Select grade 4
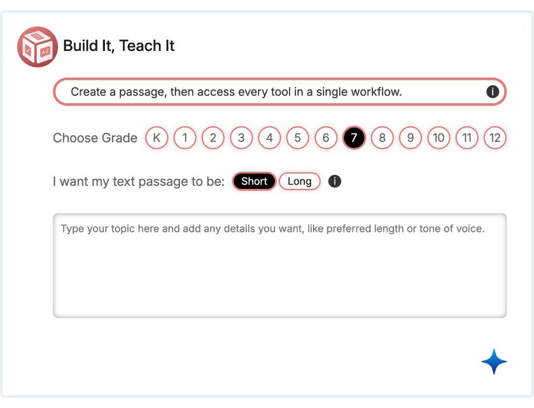The height and width of the screenshot is (408, 534). click(269, 138)
